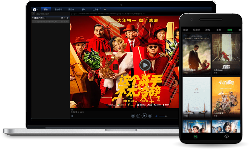Open the Joker movie poster
Image resolution: width=249 pixels, height=150 pixels.
pos(226,54)
